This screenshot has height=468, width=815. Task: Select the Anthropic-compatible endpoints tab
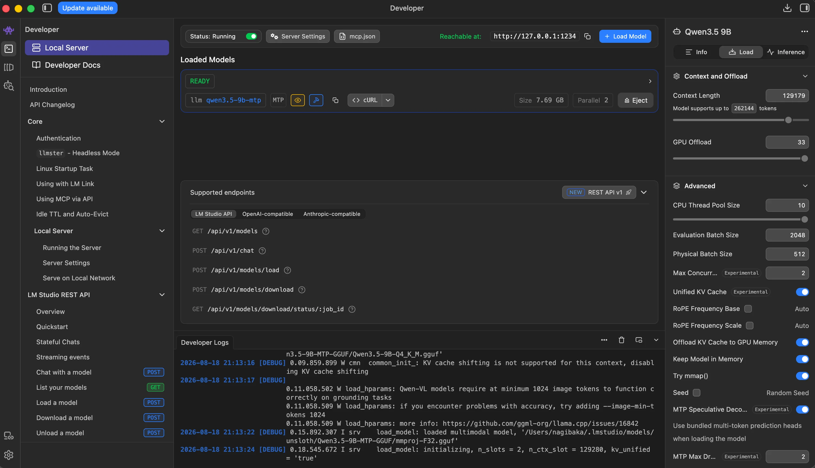332,214
